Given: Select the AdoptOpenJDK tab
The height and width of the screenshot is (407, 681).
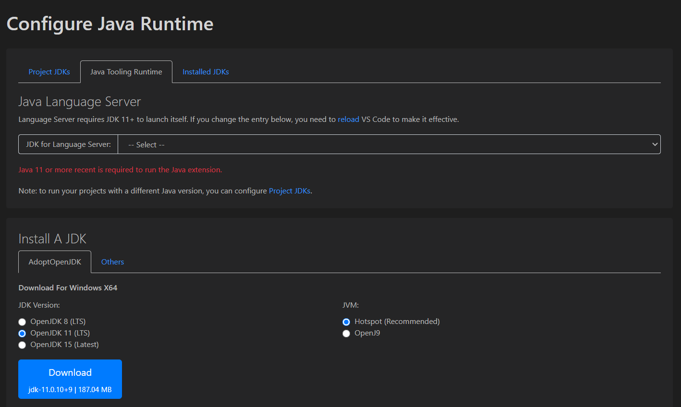Looking at the screenshot, I should (55, 262).
